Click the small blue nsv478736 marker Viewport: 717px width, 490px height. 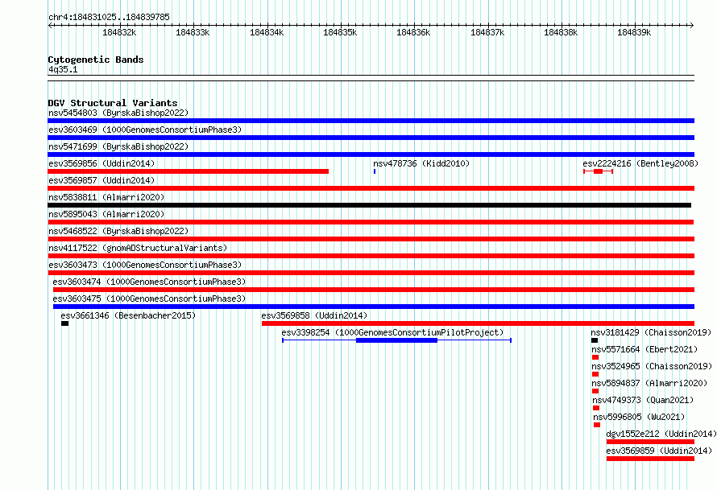[375, 171]
